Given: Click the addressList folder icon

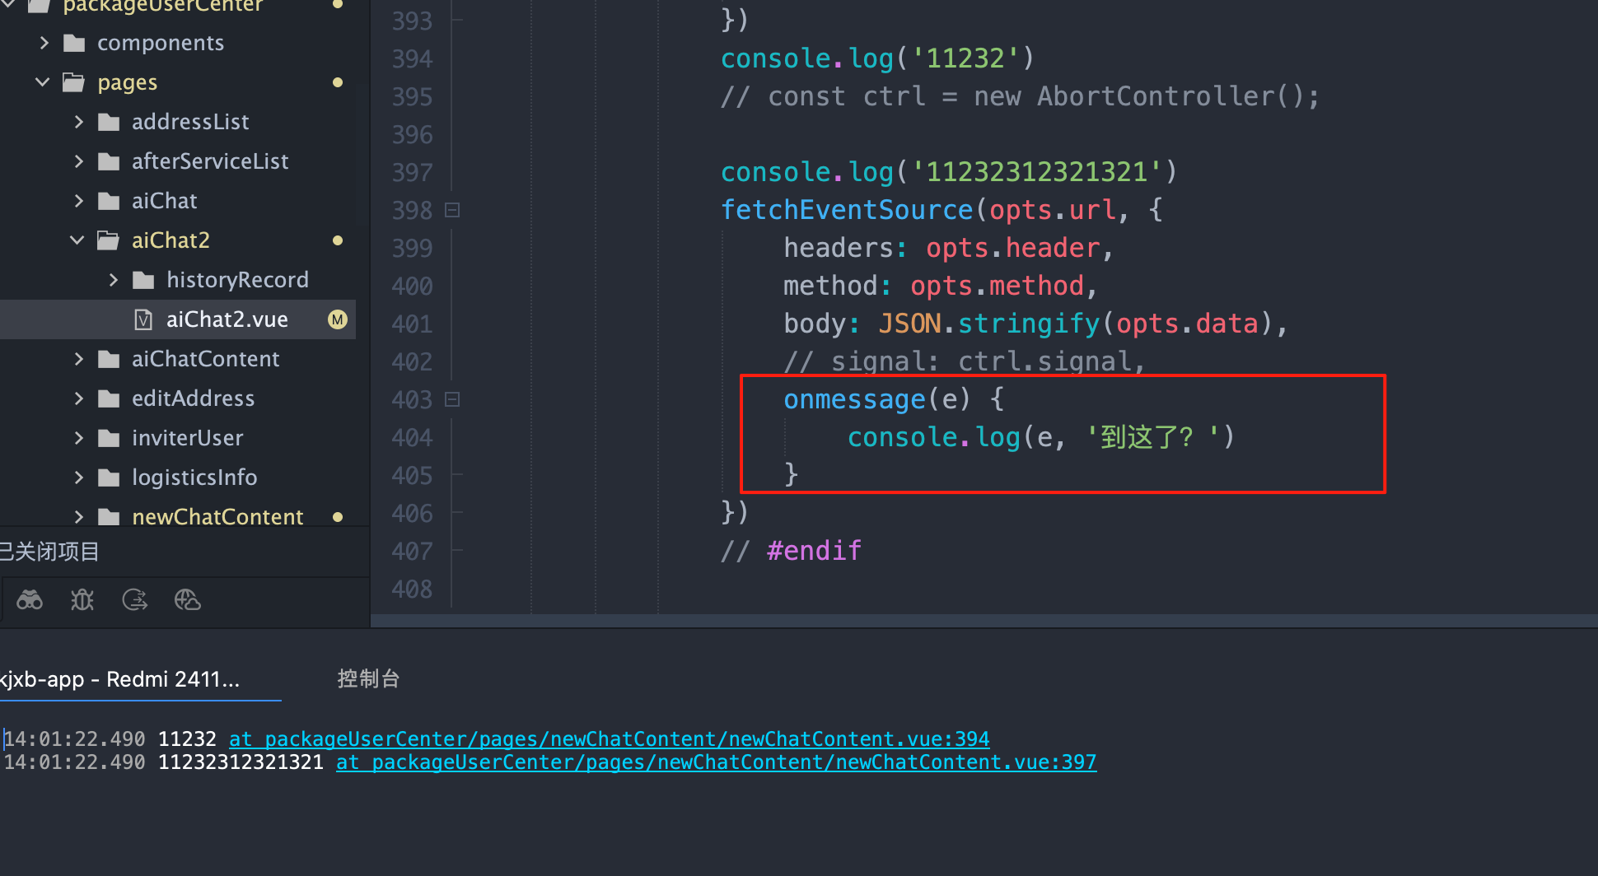Looking at the screenshot, I should [109, 122].
